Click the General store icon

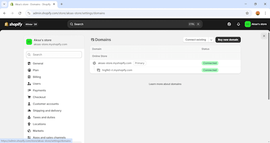[29, 63]
